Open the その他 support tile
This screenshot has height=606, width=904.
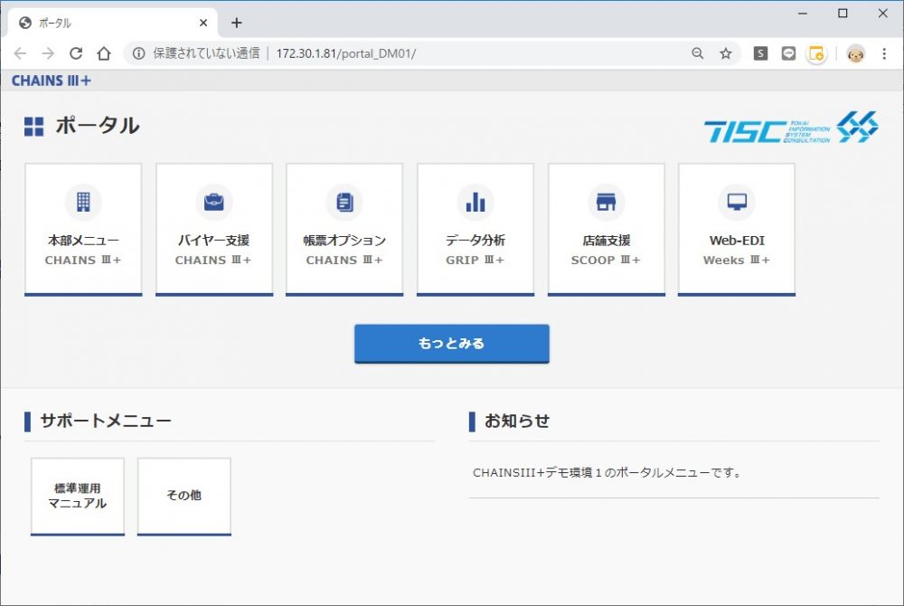pos(184,497)
